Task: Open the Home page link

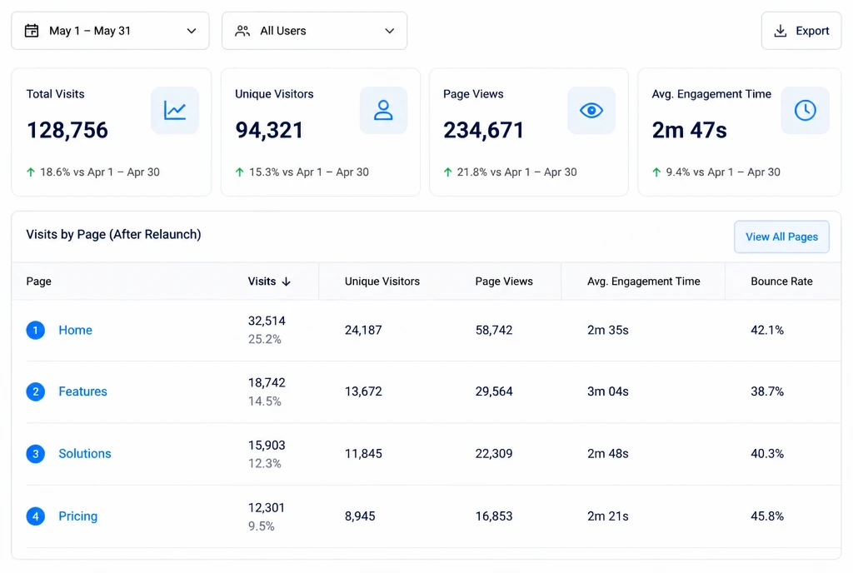Action: (76, 330)
